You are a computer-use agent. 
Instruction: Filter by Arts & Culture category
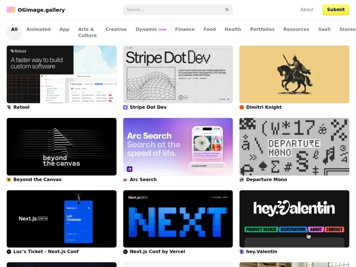pyautogui.click(x=87, y=32)
